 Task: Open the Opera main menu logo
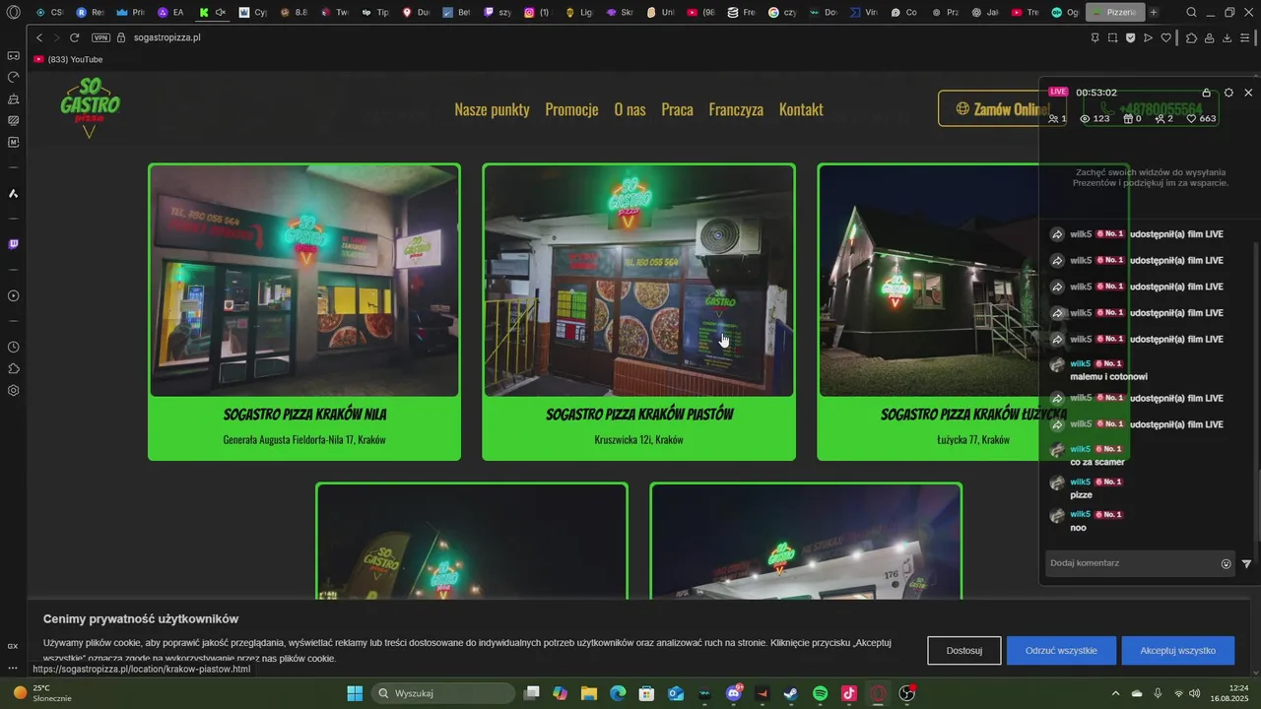pyautogui.click(x=14, y=13)
